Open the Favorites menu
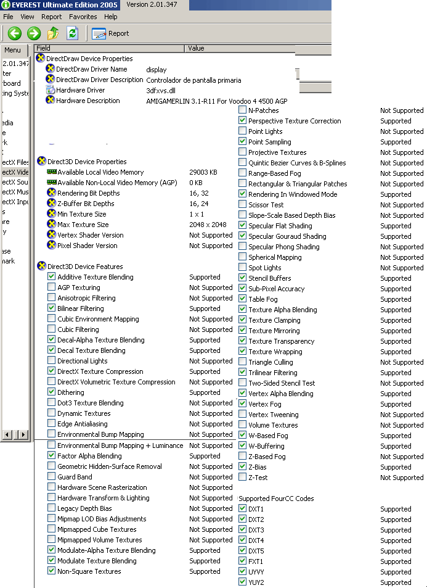Viewport: 427px width, 588px height. point(83,17)
